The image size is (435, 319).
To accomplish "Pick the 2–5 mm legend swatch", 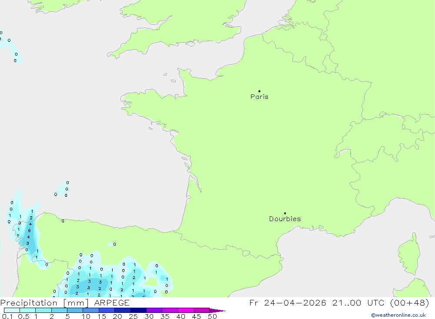I will click(x=59, y=310).
